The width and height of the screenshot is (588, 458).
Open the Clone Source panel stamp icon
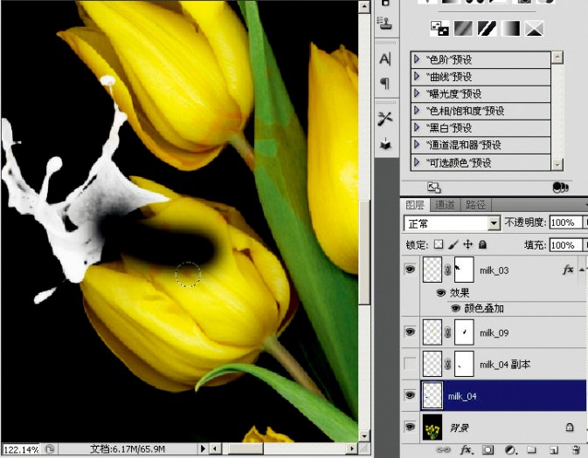point(384,24)
